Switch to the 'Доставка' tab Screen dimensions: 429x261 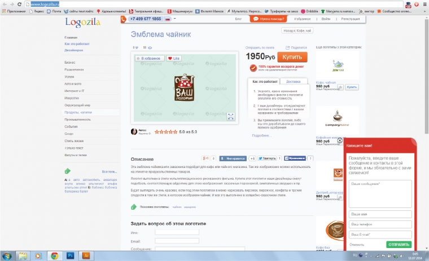tap(293, 82)
